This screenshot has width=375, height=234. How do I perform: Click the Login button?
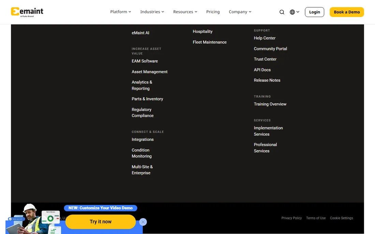[x=314, y=12]
